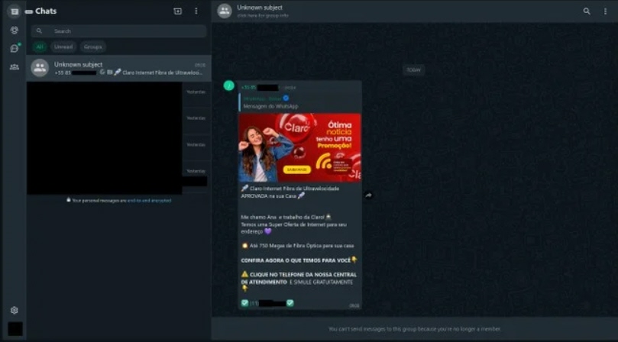Image resolution: width=618 pixels, height=342 pixels.
Task: Open the Communities sidebar icon
Action: 15,67
